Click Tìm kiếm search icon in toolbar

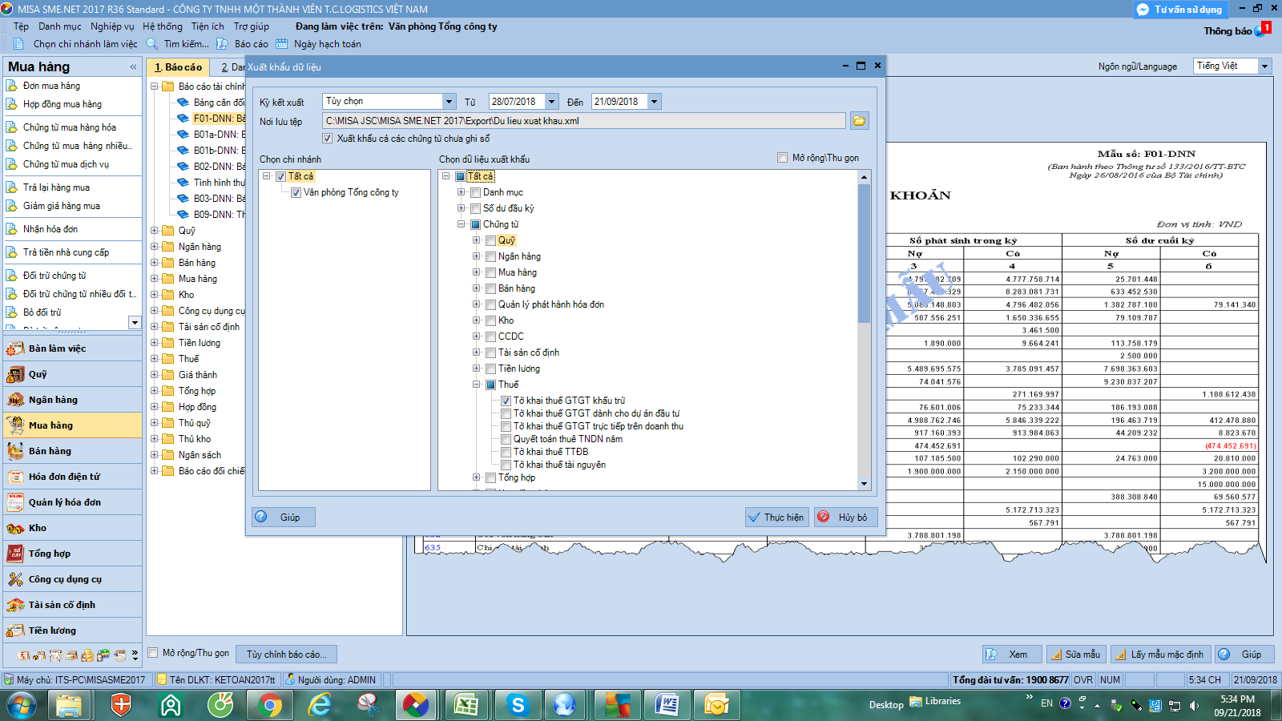point(151,44)
